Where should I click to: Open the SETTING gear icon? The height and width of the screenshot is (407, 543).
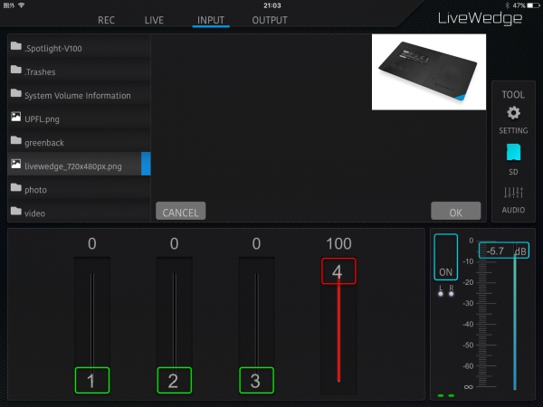click(513, 113)
